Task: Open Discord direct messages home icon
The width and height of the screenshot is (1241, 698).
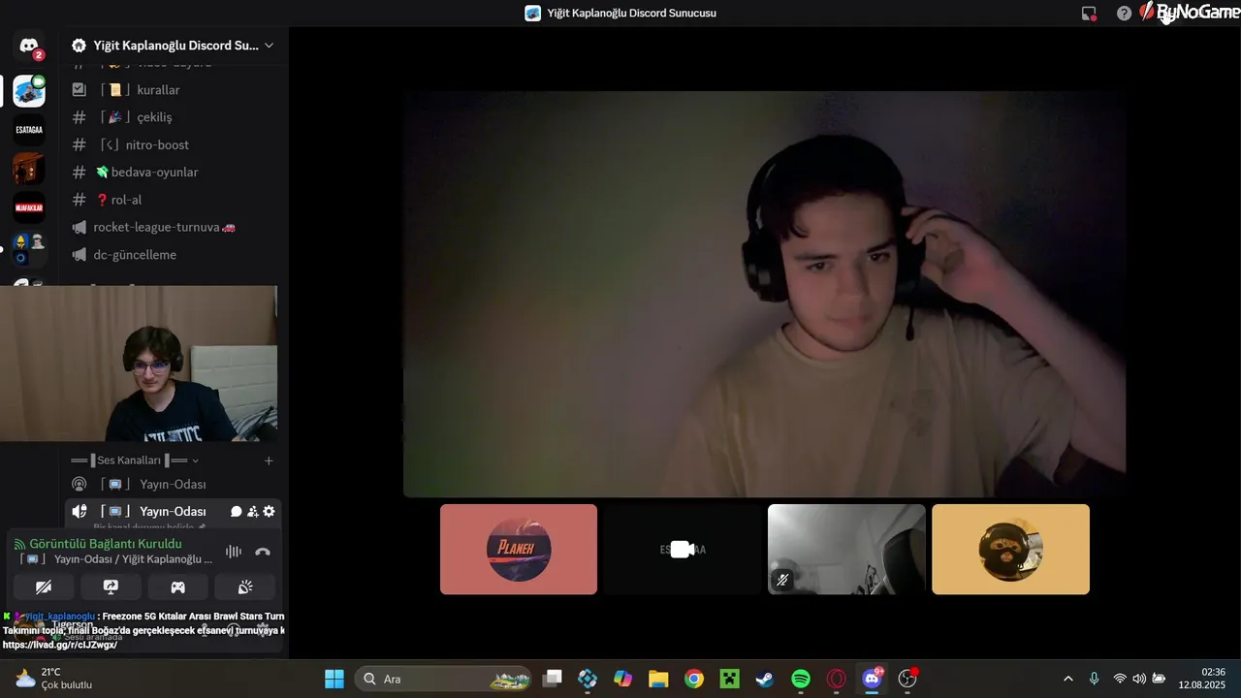Action: (29, 46)
